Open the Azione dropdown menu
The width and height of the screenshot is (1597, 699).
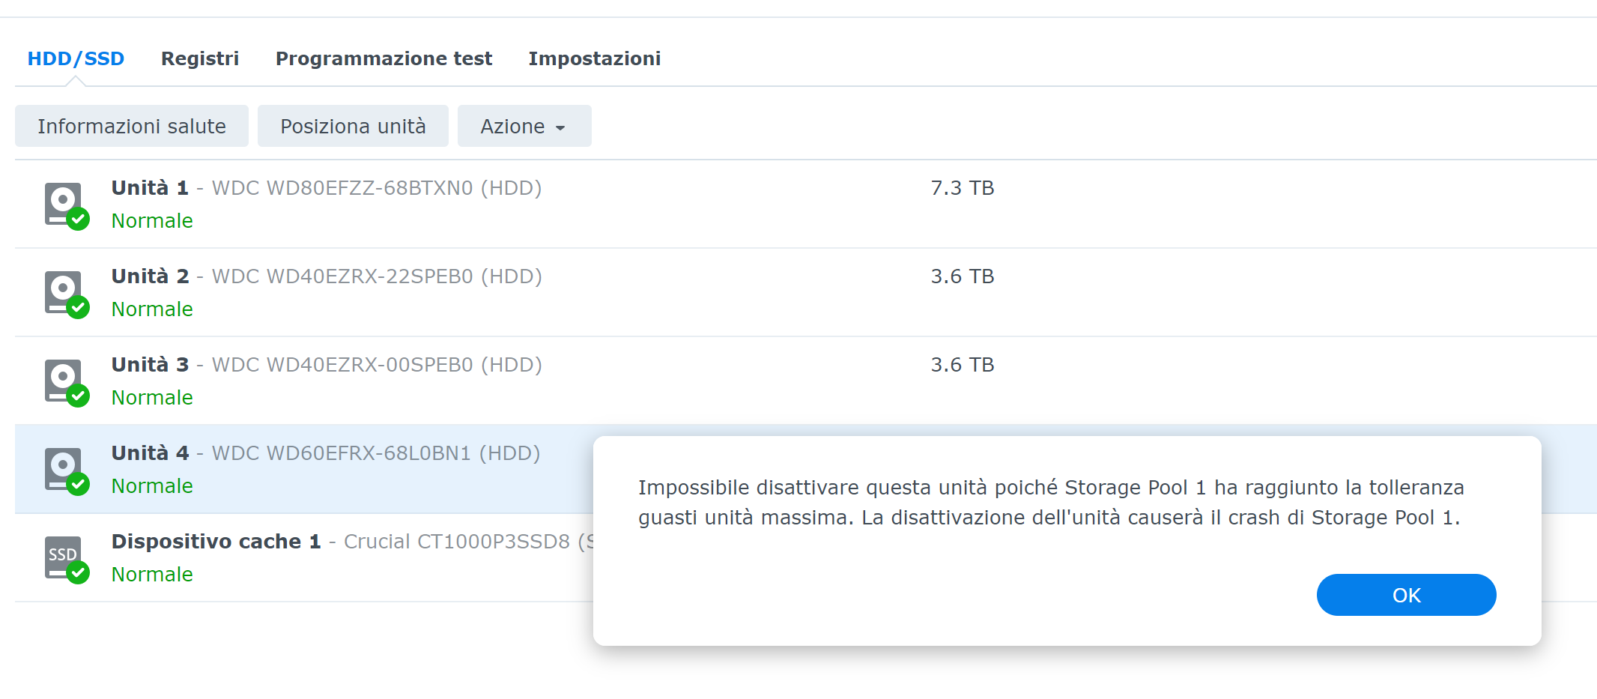(524, 127)
